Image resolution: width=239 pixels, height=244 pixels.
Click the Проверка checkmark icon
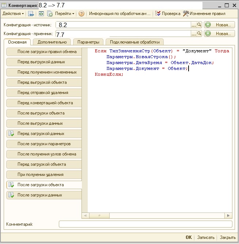pos(158,14)
